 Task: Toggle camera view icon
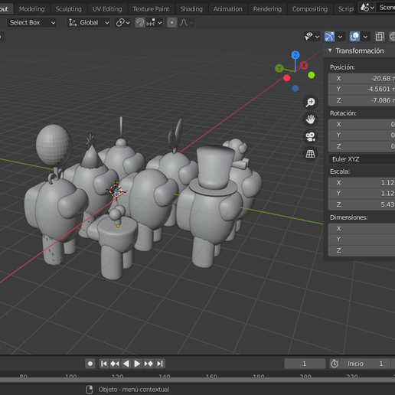point(310,137)
